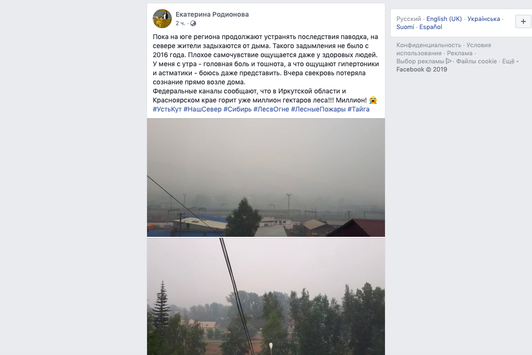View the smoky rail yard photo
532x355 pixels.
pyautogui.click(x=266, y=177)
